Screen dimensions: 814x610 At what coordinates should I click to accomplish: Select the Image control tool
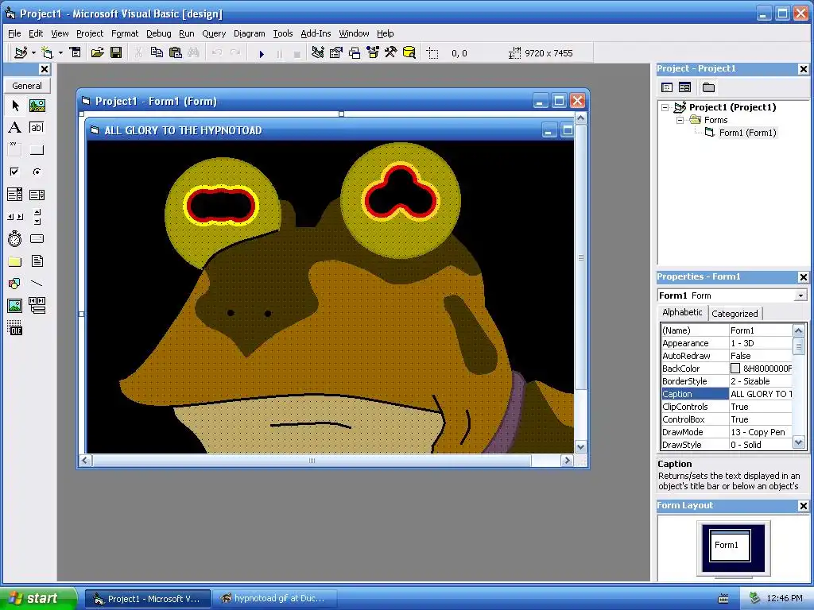[x=15, y=306]
